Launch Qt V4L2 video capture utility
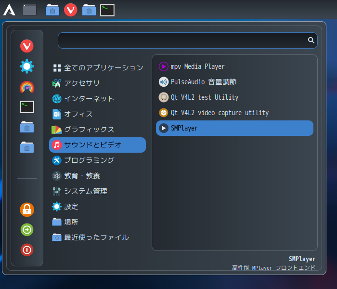337x289 pixels. pyautogui.click(x=234, y=113)
